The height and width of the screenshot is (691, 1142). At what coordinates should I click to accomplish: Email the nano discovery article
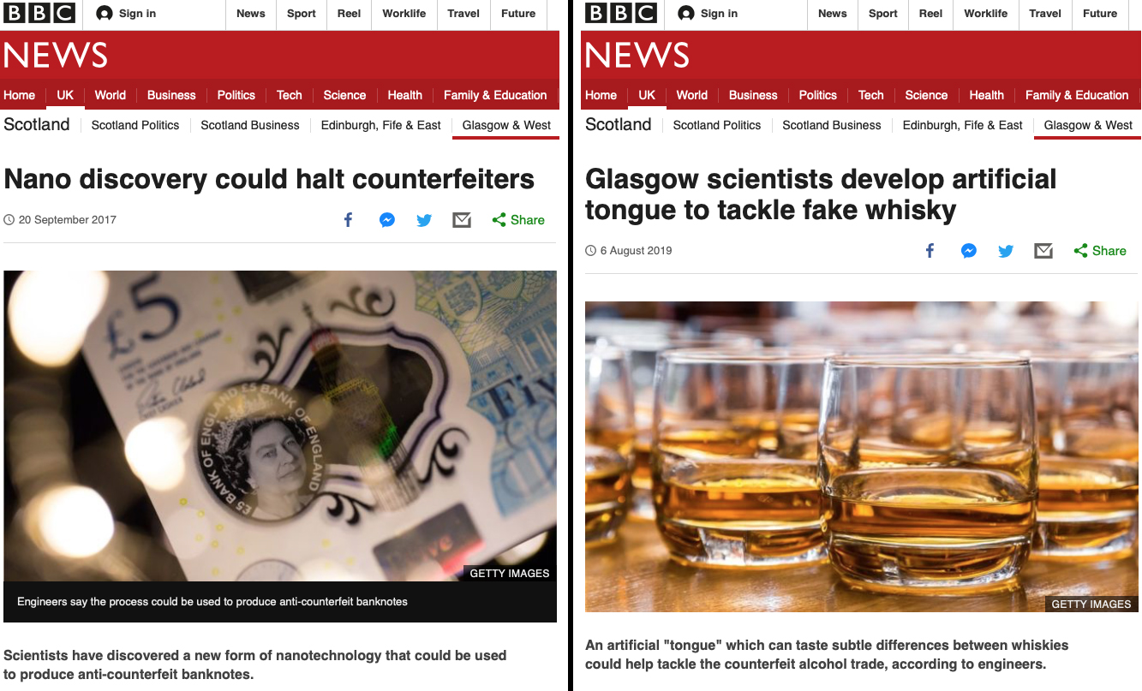pos(462,220)
